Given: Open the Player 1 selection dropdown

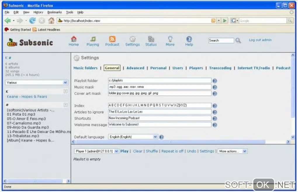Looking at the screenshot, I should click(96, 151).
